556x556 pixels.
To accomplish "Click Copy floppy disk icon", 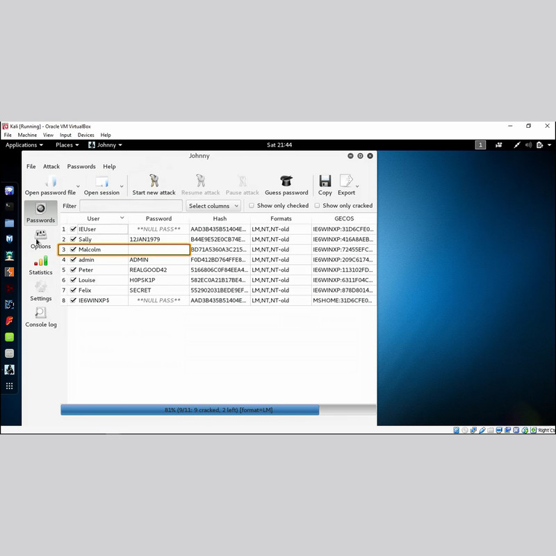I will pyautogui.click(x=325, y=181).
